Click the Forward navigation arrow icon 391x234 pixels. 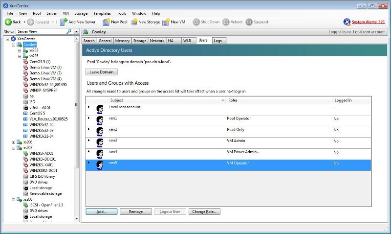point(30,22)
